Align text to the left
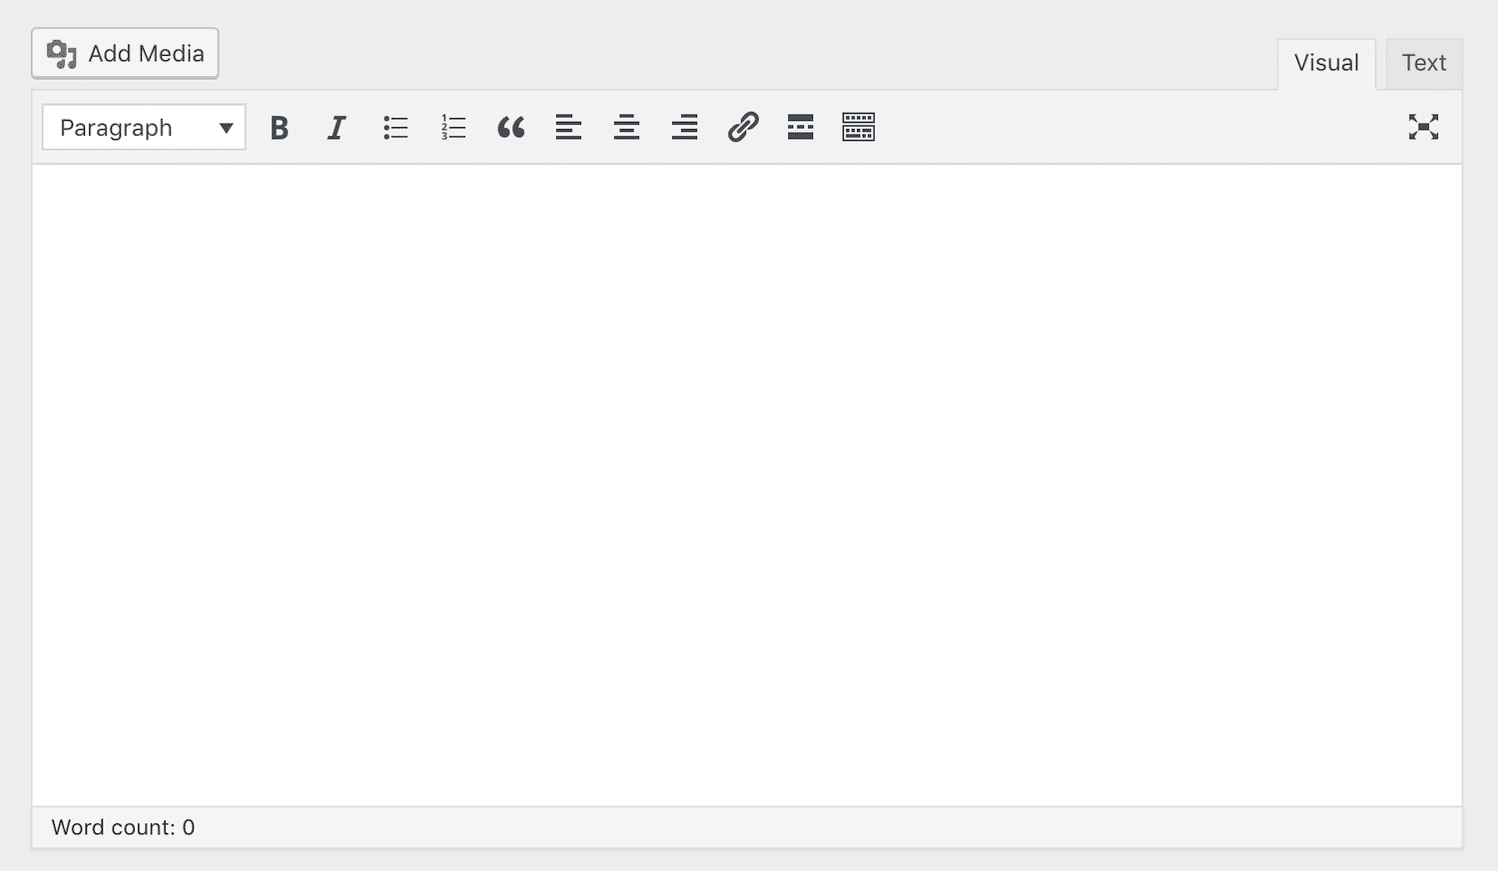1498x871 pixels. (x=568, y=127)
